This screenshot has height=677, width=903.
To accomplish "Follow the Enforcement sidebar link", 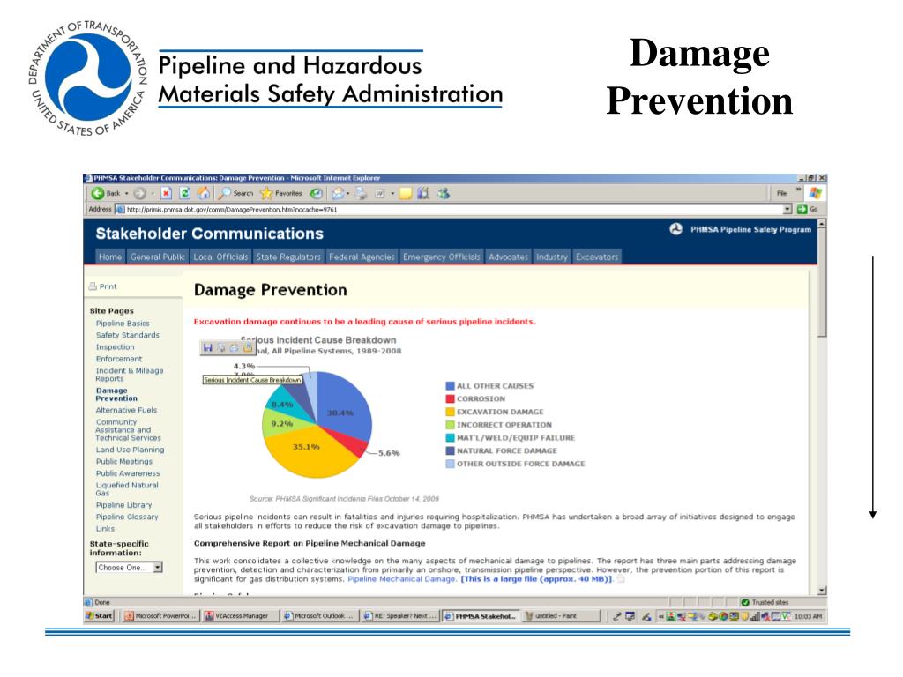I will [x=119, y=359].
